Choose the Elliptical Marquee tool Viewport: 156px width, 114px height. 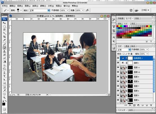pos(4,27)
